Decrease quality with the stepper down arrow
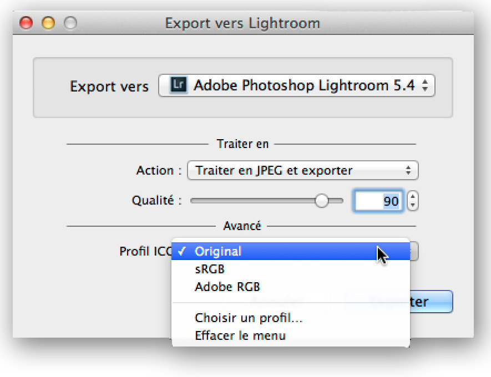The height and width of the screenshot is (377, 491). [x=413, y=205]
